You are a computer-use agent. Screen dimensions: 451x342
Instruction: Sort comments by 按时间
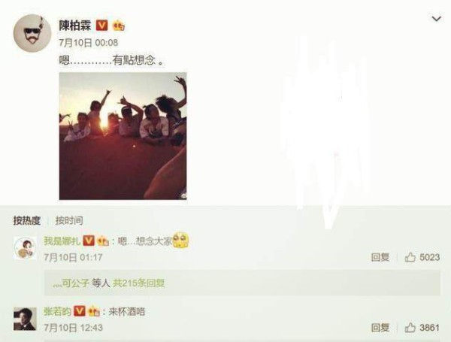point(69,221)
